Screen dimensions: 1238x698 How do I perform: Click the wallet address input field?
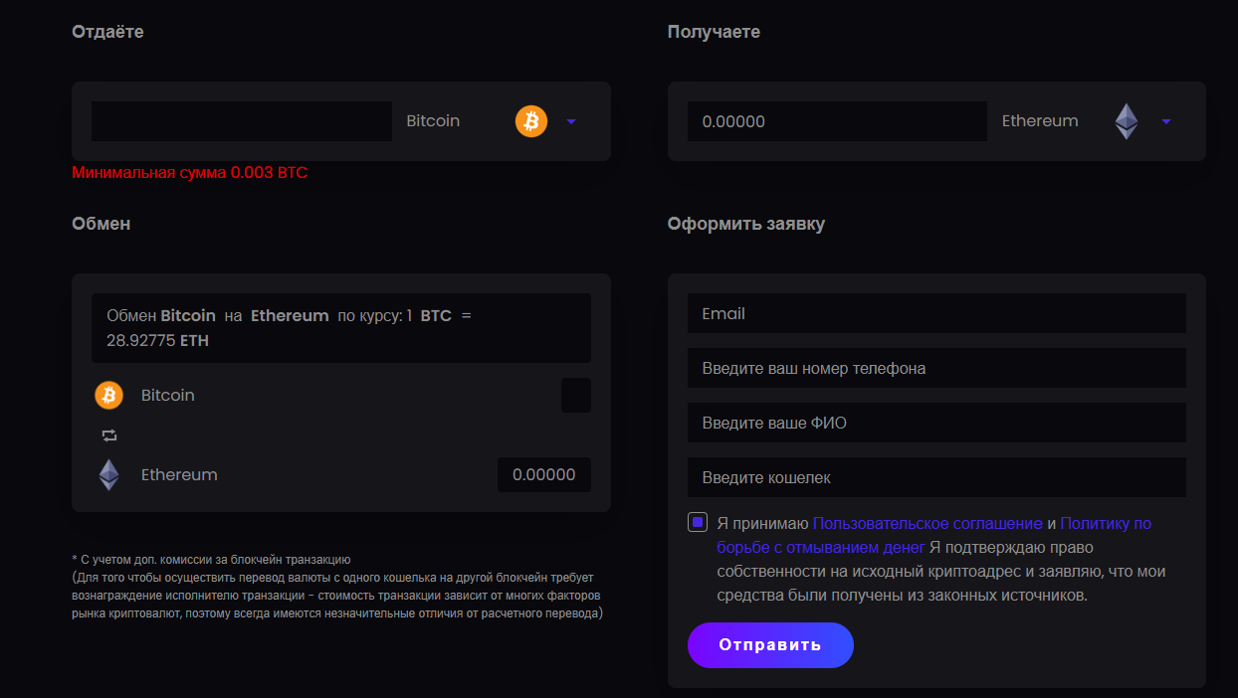click(x=936, y=477)
